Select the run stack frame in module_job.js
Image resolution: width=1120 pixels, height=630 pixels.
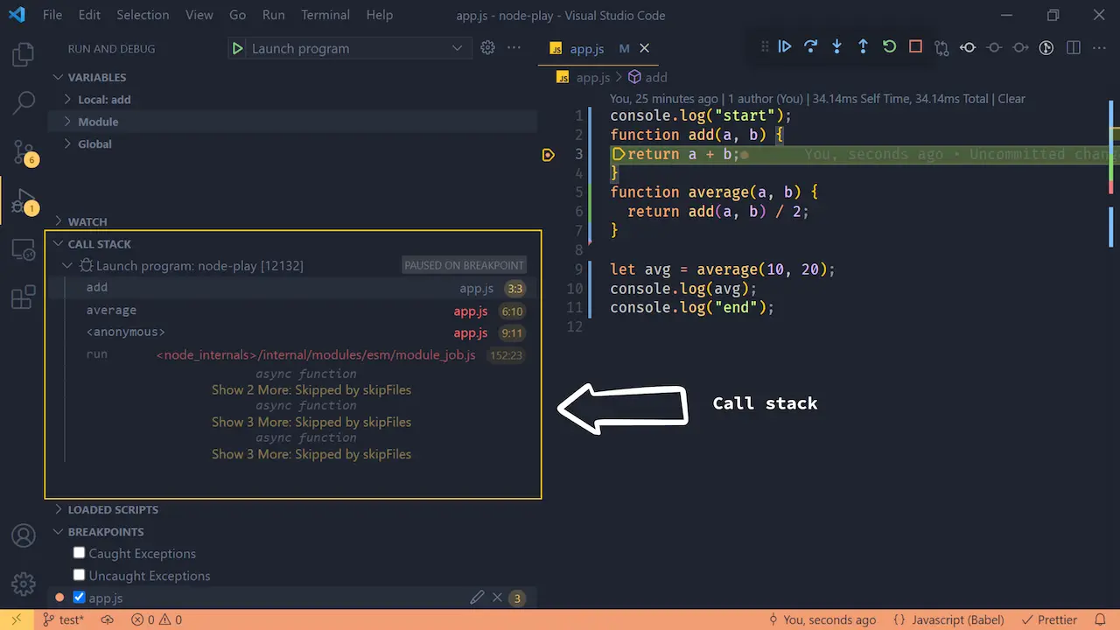coord(294,355)
